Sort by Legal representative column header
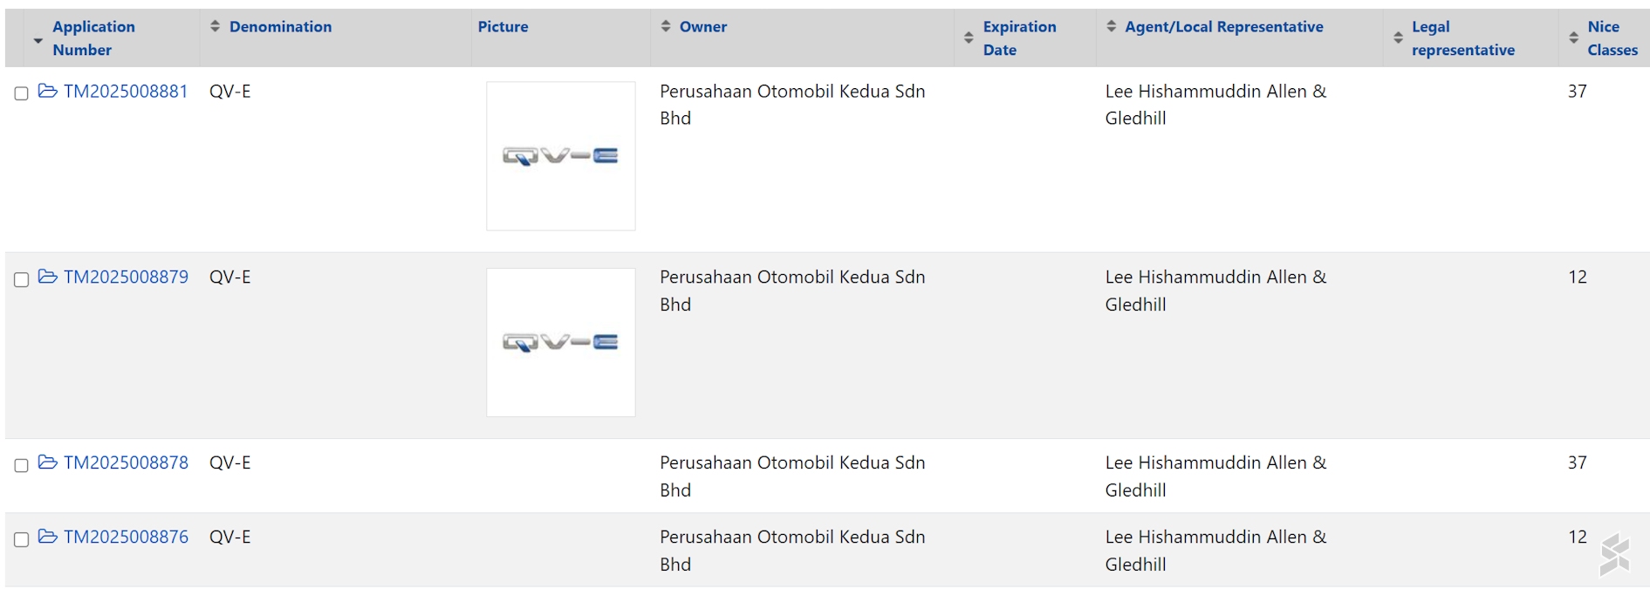1650x589 pixels. tap(1462, 38)
